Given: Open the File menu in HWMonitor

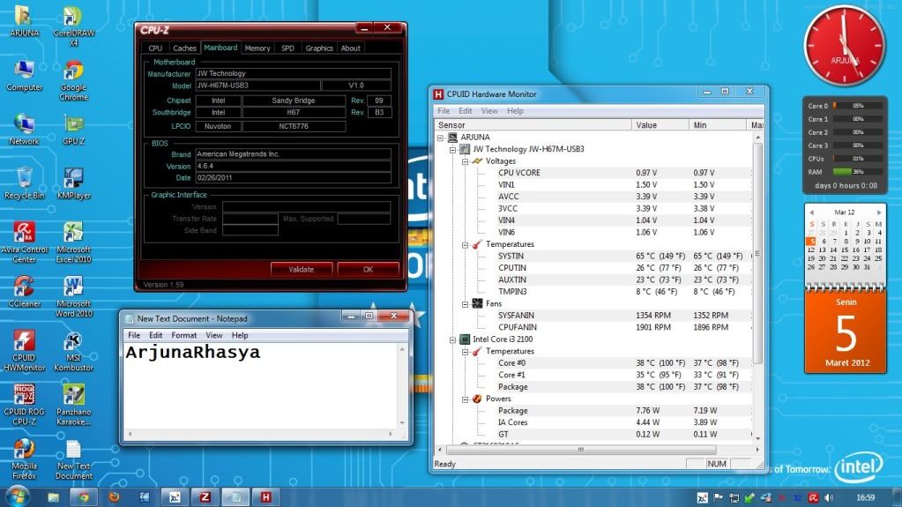Looking at the screenshot, I should tap(444, 111).
